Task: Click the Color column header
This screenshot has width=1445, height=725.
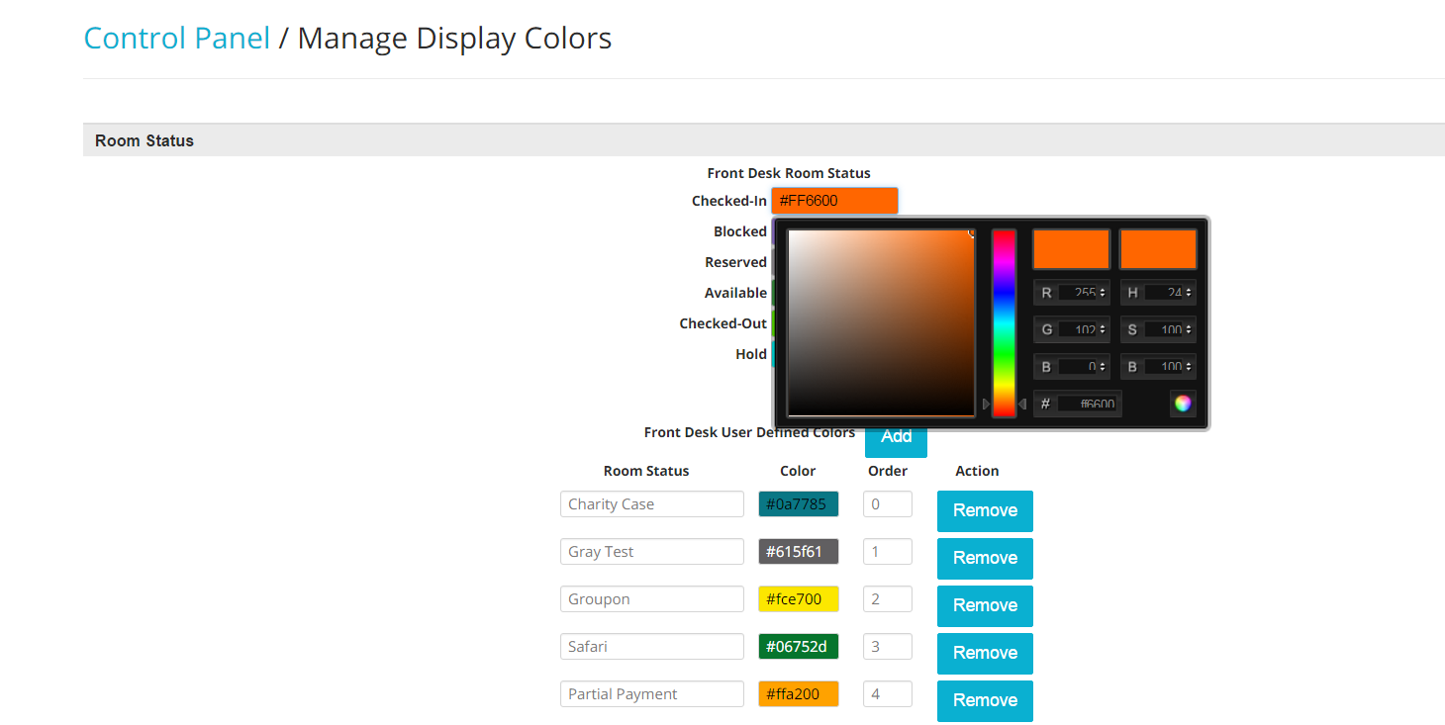Action: click(x=798, y=471)
